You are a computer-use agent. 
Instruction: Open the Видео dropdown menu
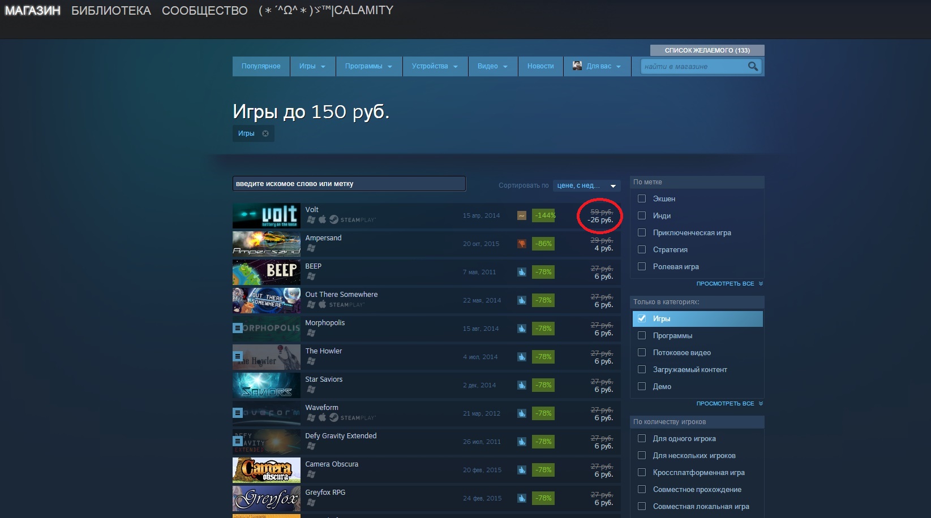click(x=493, y=66)
